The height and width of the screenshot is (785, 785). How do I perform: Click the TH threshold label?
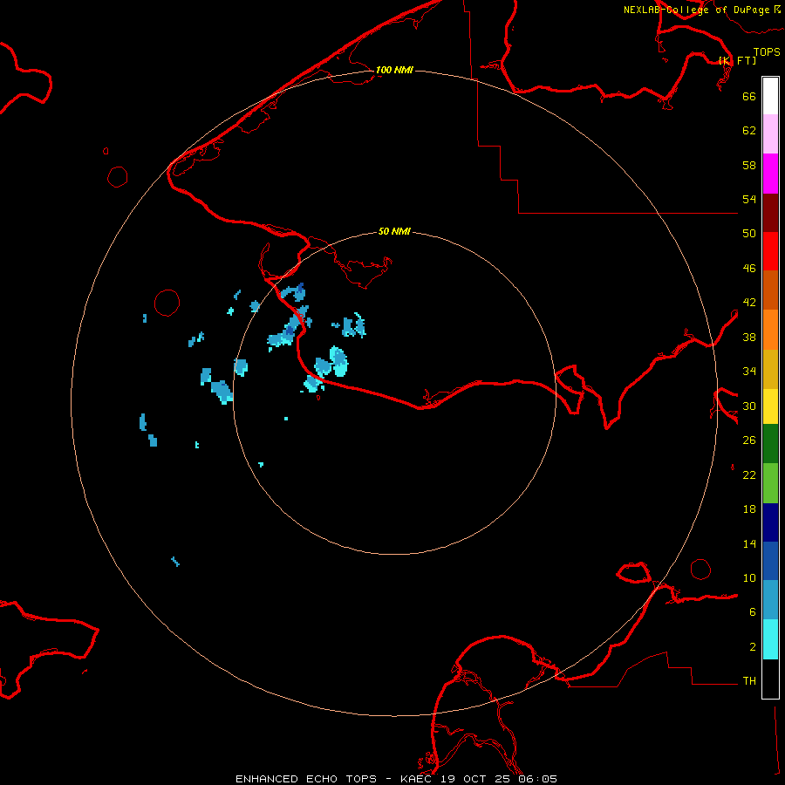[x=749, y=681]
